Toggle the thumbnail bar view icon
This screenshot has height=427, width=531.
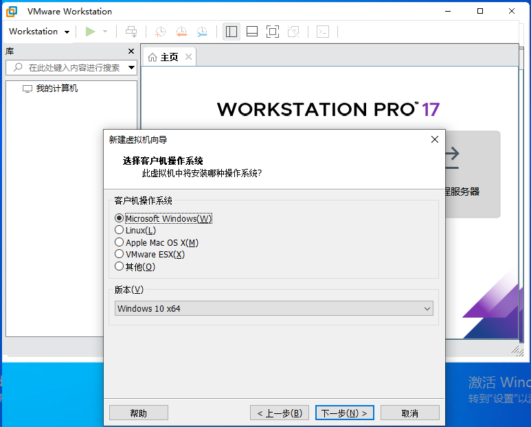pyautogui.click(x=252, y=32)
